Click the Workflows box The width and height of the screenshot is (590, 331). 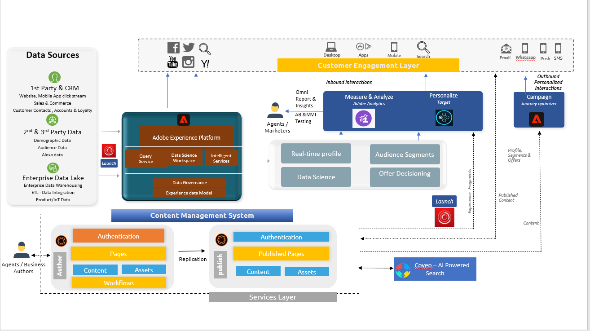pos(119,282)
